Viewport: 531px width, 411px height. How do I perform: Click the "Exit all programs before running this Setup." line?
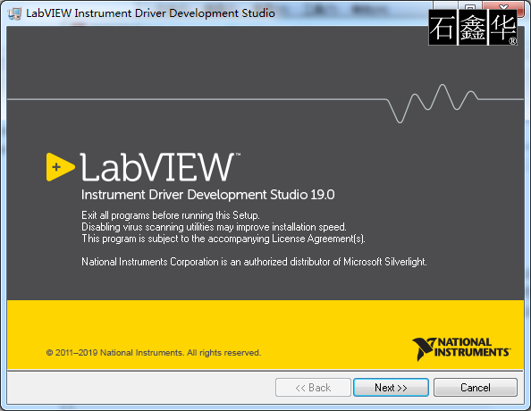[x=171, y=215]
